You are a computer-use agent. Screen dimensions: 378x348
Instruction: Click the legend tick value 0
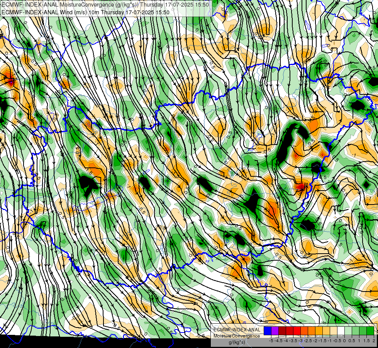pos(344,341)
